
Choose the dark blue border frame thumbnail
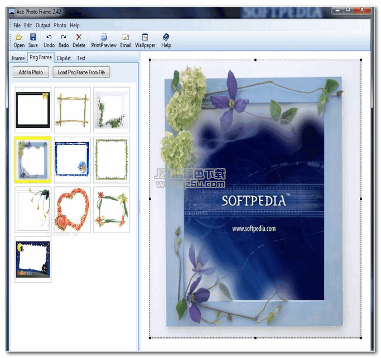tap(72, 160)
